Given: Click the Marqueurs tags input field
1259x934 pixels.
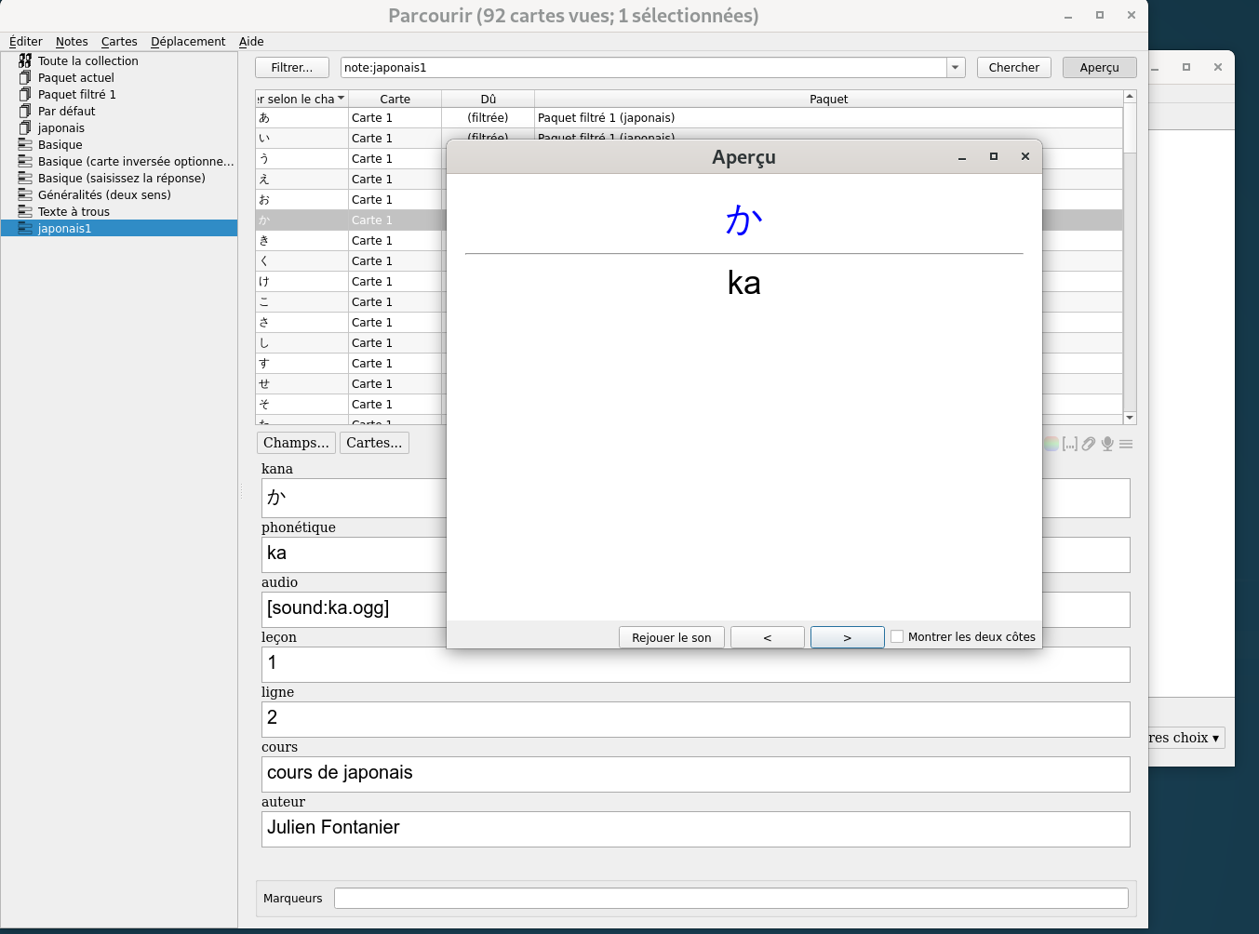Looking at the screenshot, I should pos(730,899).
